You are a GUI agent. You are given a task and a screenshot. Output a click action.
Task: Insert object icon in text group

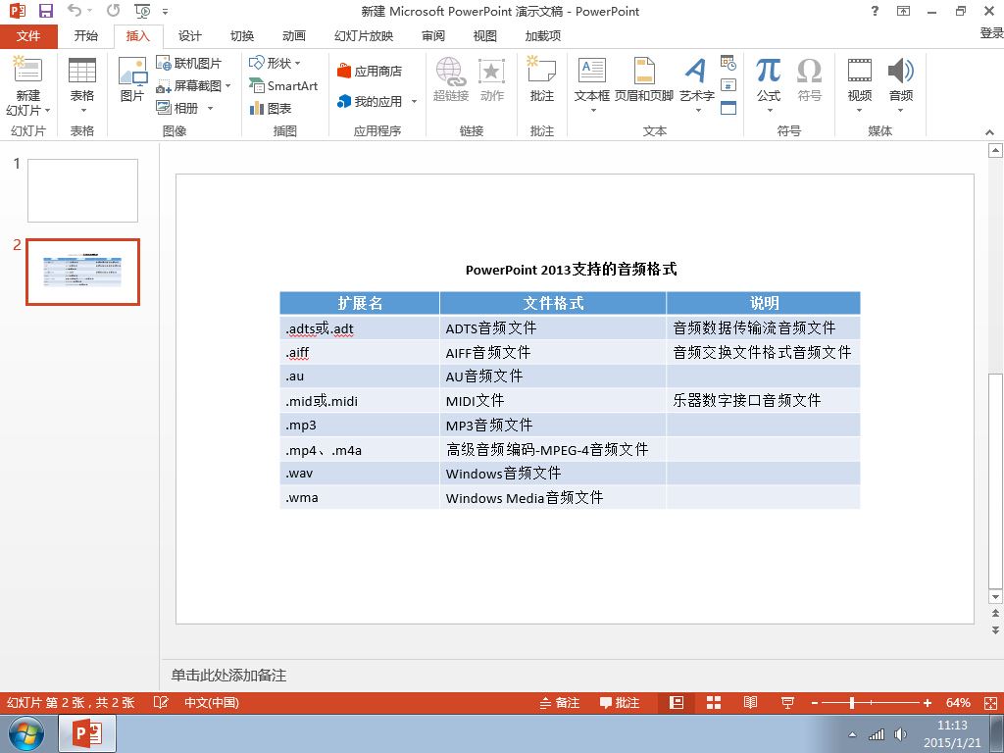(x=728, y=108)
